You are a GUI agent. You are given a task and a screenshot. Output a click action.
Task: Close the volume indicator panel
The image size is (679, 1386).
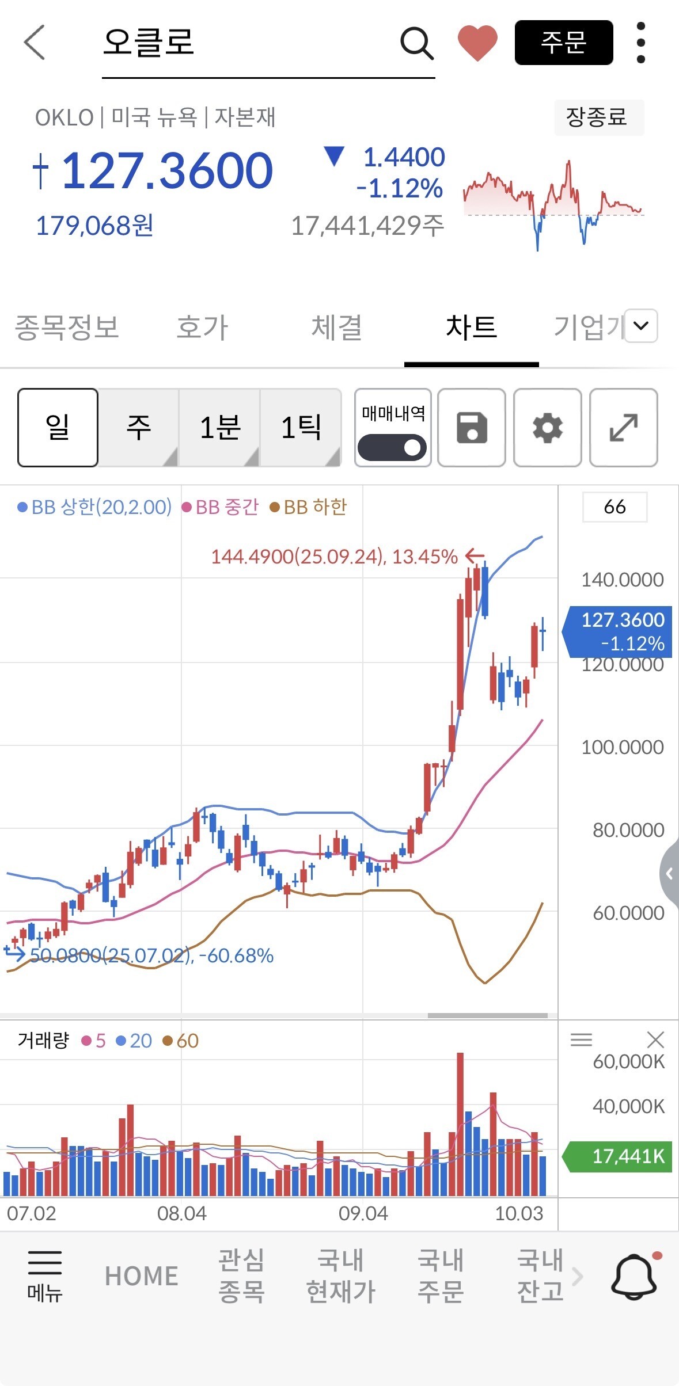[x=655, y=1039]
